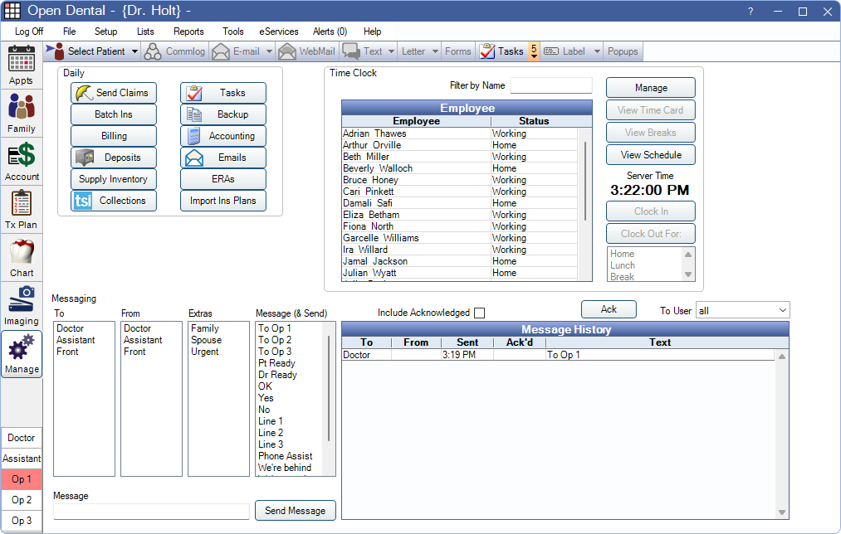This screenshot has width=841, height=534.
Task: Click the Open Dental title bar app icon
Action: point(12,11)
